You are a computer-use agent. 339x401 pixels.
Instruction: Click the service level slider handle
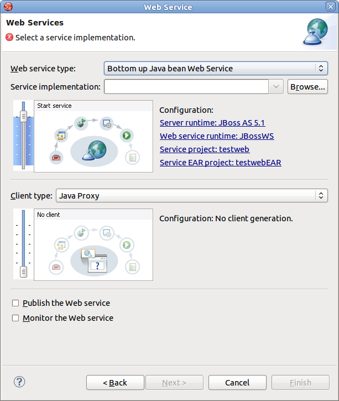(23, 116)
